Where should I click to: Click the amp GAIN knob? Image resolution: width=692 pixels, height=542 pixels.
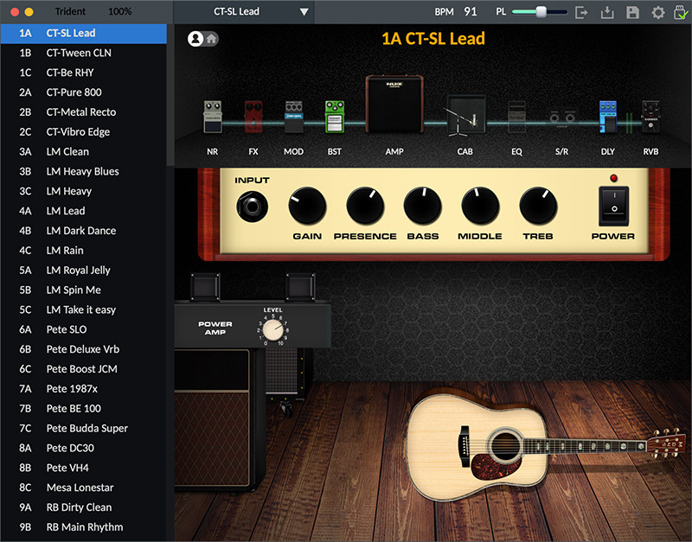pyautogui.click(x=308, y=206)
